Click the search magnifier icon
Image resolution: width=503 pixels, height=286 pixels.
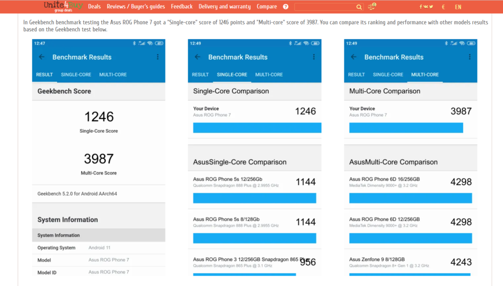(359, 7)
